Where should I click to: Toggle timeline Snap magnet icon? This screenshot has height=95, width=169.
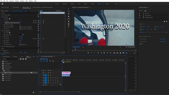tap(44, 61)
